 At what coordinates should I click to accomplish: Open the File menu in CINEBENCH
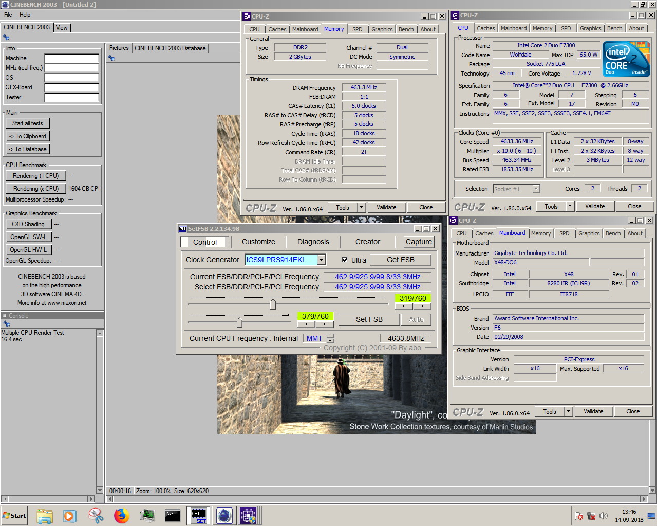click(8, 15)
